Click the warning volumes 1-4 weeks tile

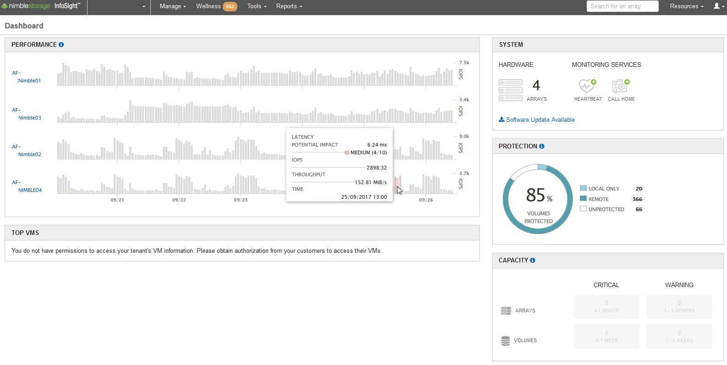tap(679, 337)
